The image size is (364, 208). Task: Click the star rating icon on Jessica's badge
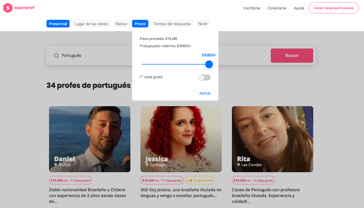pos(191,181)
